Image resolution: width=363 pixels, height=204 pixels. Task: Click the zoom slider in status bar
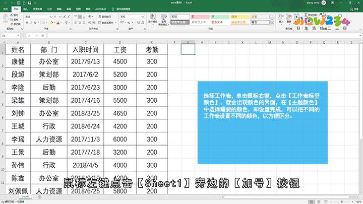pyautogui.click(x=342, y=202)
